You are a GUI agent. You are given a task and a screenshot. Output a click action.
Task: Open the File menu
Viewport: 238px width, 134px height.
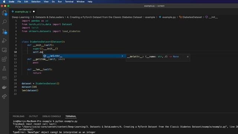coord(19,1)
